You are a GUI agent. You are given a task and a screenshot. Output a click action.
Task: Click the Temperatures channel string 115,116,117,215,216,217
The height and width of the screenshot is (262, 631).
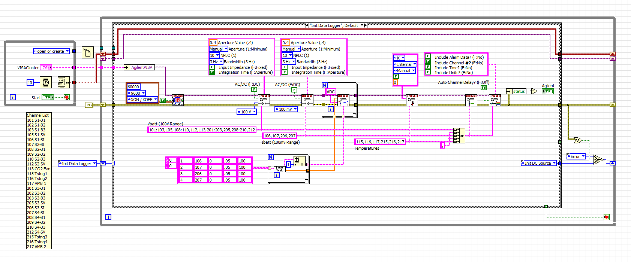point(380,142)
